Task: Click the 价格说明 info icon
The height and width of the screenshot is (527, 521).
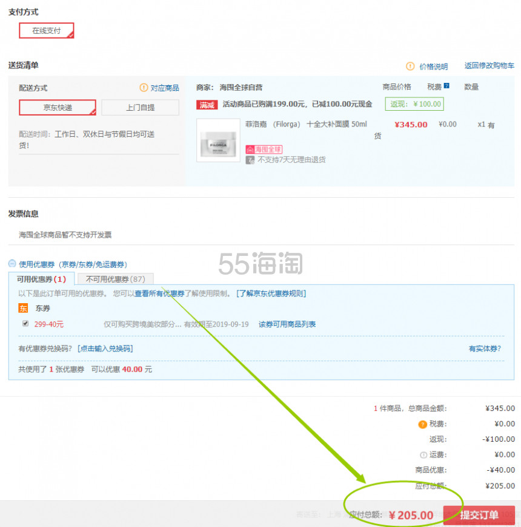Action: (410, 66)
